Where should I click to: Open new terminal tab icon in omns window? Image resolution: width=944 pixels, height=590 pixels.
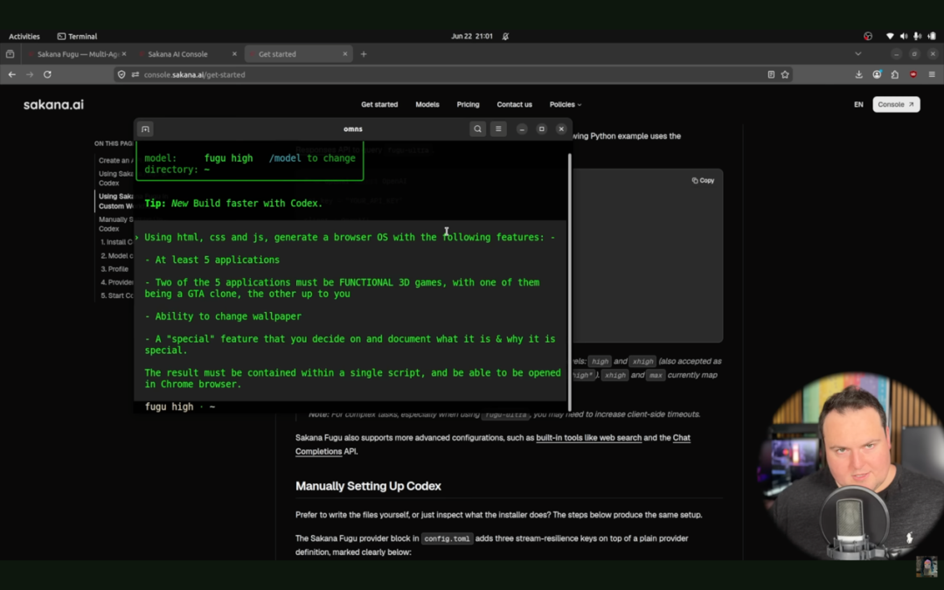pos(145,128)
